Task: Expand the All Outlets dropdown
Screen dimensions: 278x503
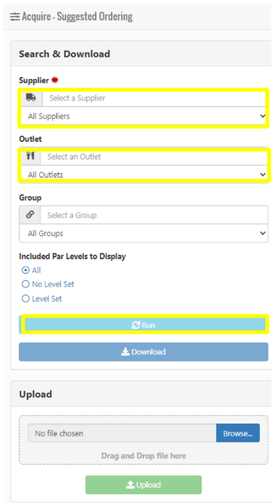Action: pos(144,175)
